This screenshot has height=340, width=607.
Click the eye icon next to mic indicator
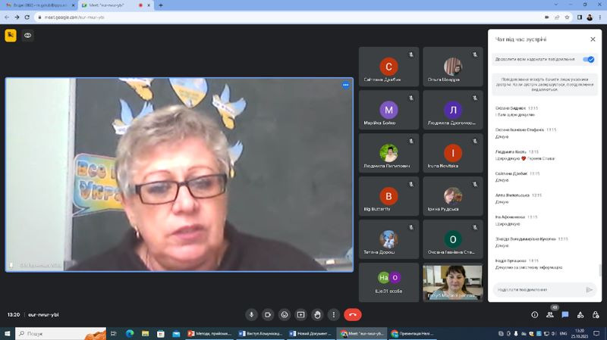point(27,35)
